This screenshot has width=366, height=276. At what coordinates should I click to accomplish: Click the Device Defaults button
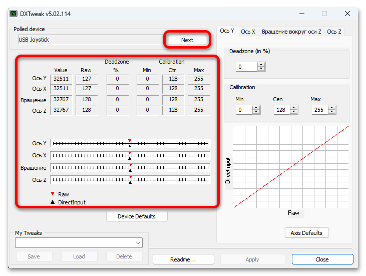pos(137,216)
